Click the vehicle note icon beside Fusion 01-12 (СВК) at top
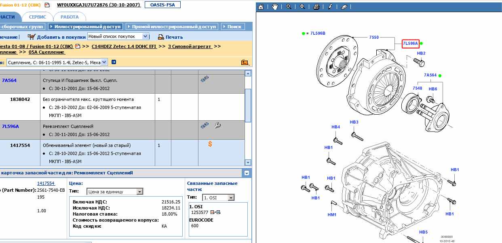Image resolution: width=502 pixels, height=243 pixels. coord(47,5)
